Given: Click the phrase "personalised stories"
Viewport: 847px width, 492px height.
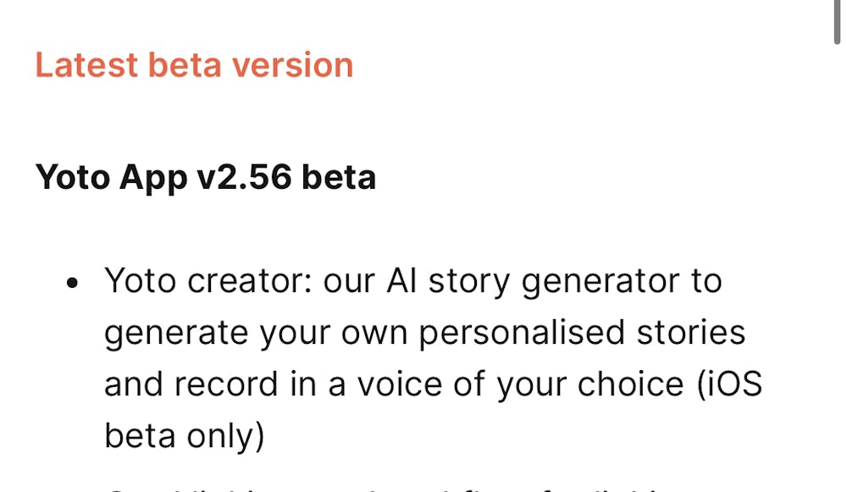Looking at the screenshot, I should [x=582, y=332].
